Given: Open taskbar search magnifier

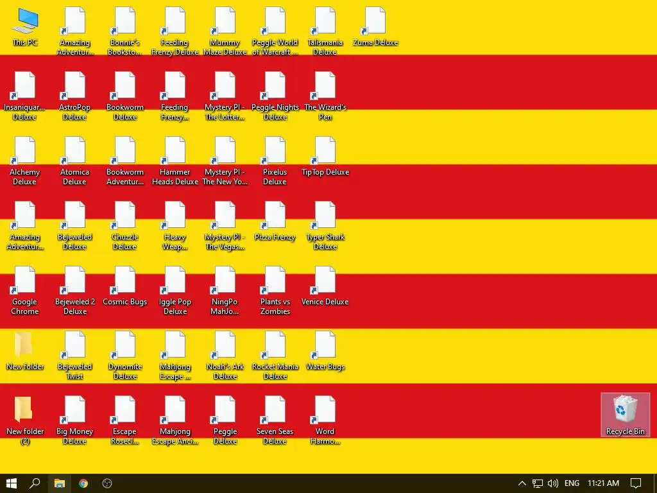Looking at the screenshot, I should click(x=35, y=483).
